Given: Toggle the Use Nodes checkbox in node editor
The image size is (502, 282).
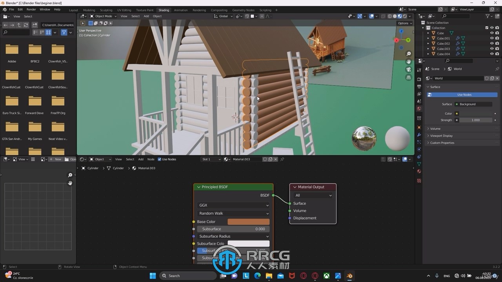Looking at the screenshot, I should click(160, 159).
